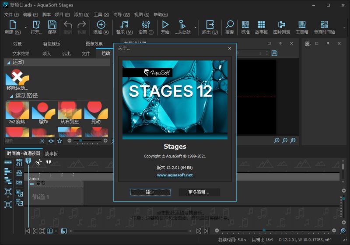Image resolution: width=350 pixels, height=245 pixels.
Task: Open www.aquasoft.net link
Action: [x=175, y=175]
